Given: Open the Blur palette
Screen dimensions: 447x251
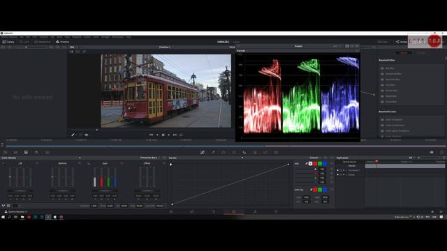Looking at the screenshot, I should click(244, 153).
